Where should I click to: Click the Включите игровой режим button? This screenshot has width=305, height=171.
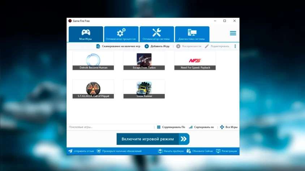click(153, 139)
